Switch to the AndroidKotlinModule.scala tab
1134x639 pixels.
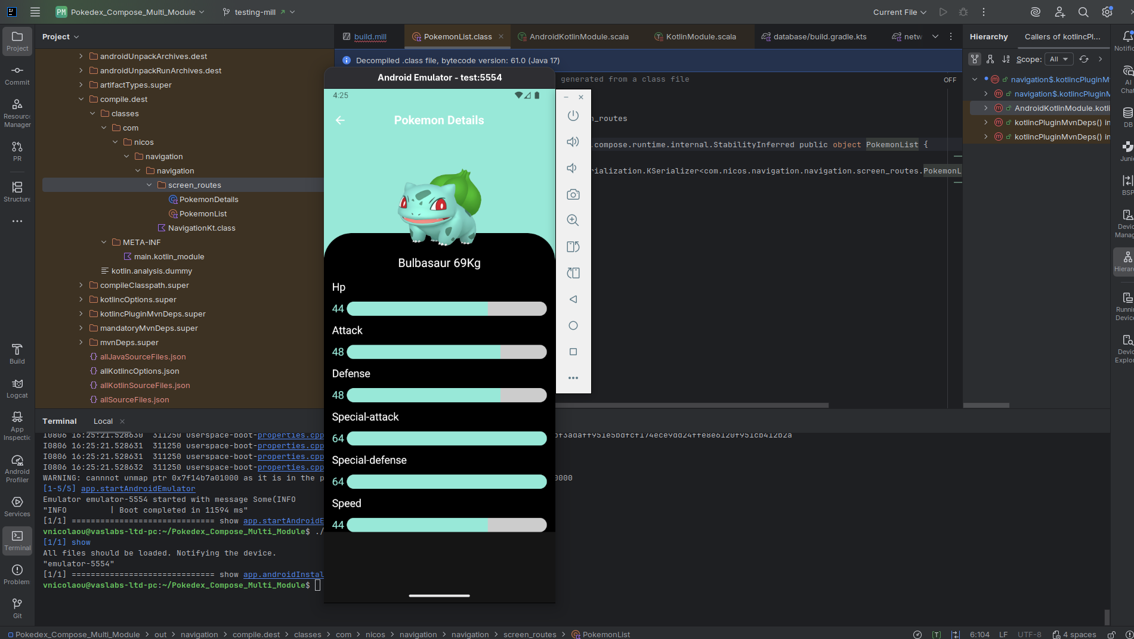coord(573,37)
